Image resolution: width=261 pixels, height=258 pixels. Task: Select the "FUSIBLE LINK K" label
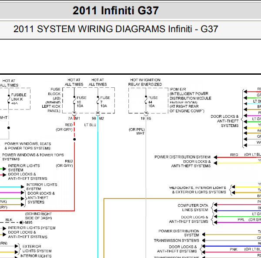19,97
